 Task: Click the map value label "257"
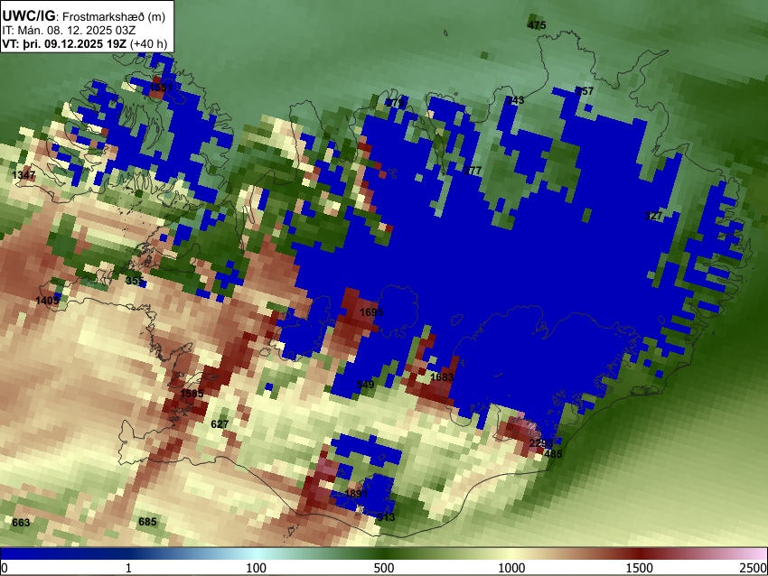click(585, 91)
